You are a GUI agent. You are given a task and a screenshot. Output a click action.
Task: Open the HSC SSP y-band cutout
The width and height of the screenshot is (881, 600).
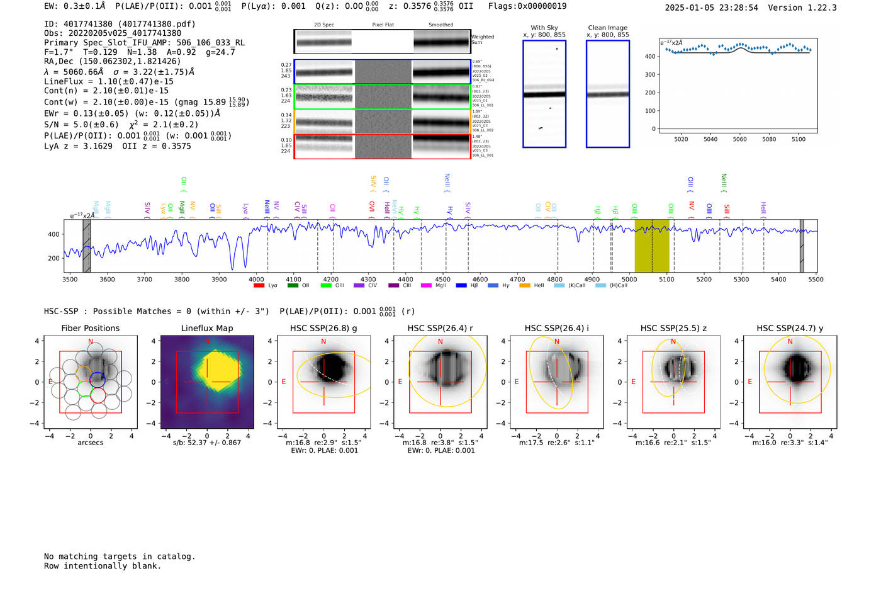[790, 382]
